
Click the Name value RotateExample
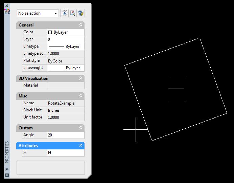(66, 103)
